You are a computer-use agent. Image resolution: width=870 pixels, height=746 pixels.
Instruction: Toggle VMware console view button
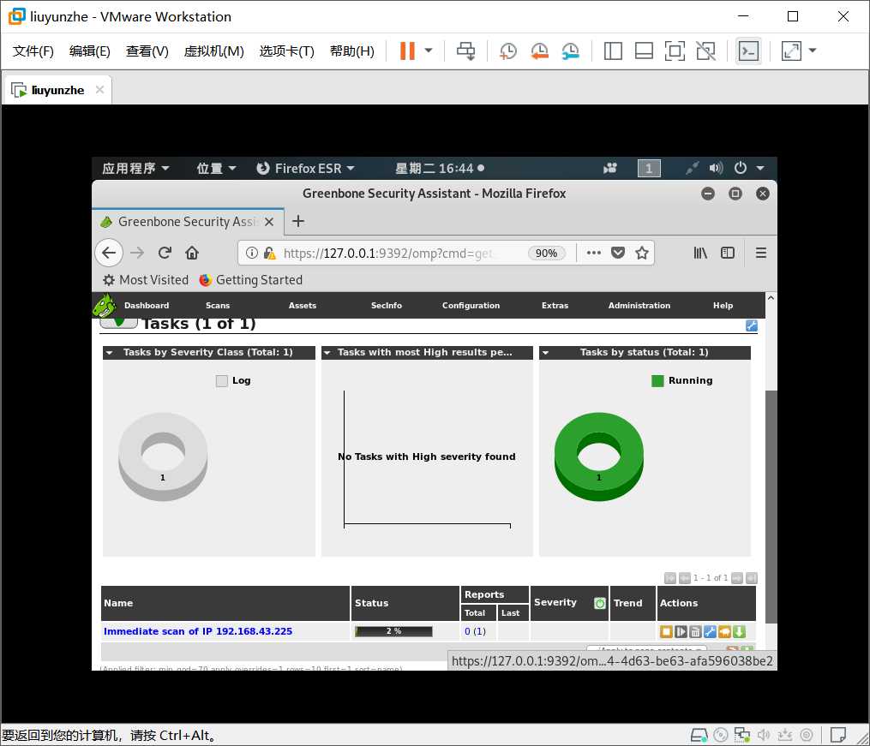(748, 51)
